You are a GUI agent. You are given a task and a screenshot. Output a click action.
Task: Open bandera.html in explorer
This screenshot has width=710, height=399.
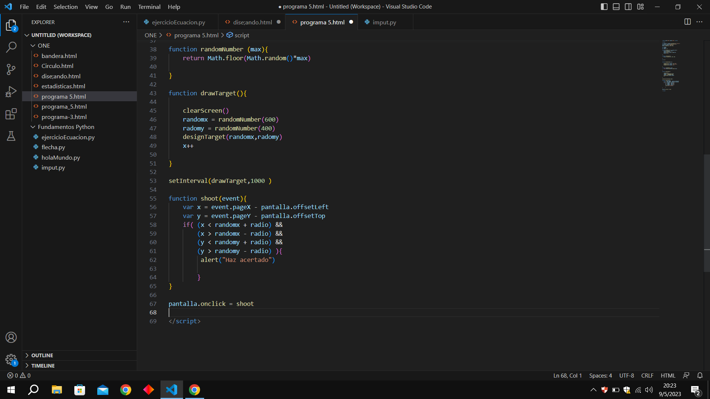point(80,56)
